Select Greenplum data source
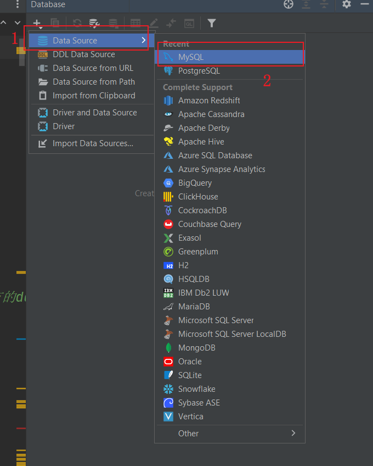The width and height of the screenshot is (373, 466). pos(230,252)
